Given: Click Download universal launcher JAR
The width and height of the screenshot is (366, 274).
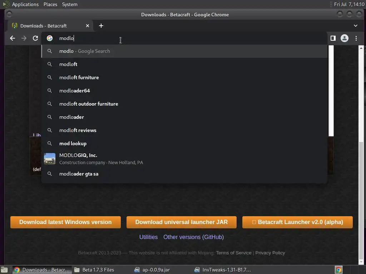Looking at the screenshot, I should [x=181, y=222].
